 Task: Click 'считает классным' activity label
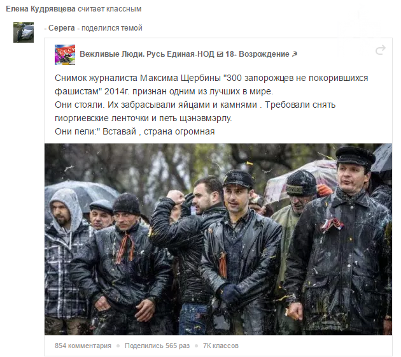coord(109,9)
